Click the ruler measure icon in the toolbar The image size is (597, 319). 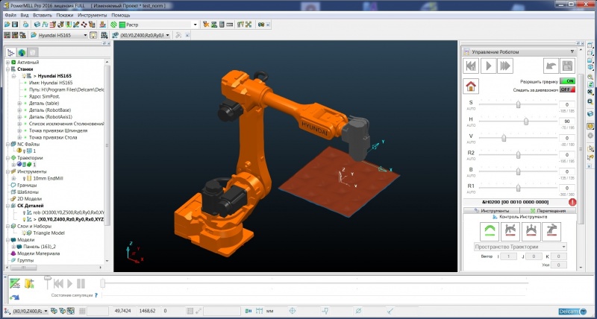pyautogui.click(x=230, y=25)
